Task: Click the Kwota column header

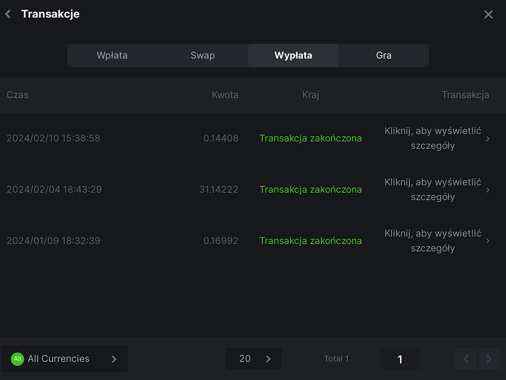Action: [225, 95]
